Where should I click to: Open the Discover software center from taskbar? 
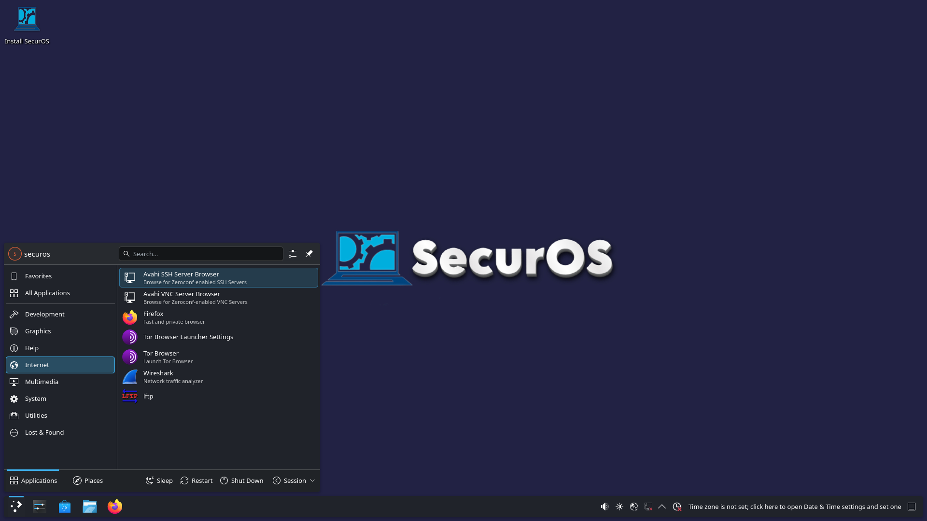click(x=64, y=507)
